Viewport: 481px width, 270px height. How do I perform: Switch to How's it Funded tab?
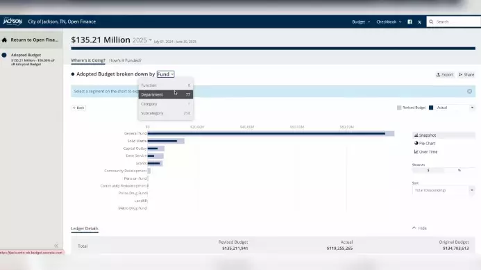pyautogui.click(x=126, y=60)
